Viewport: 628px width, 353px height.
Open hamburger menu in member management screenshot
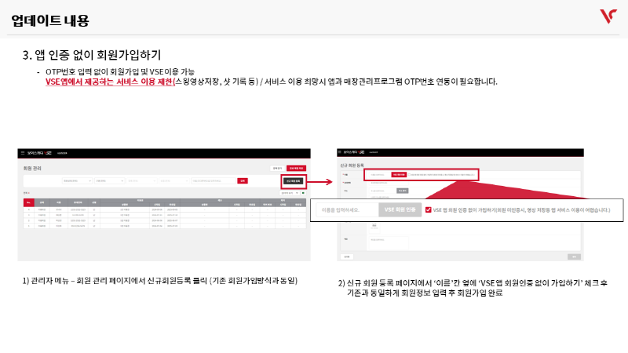(x=23, y=153)
